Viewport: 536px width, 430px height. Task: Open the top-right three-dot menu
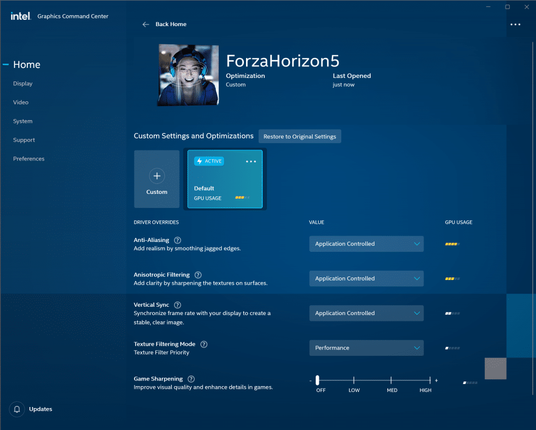pyautogui.click(x=515, y=25)
